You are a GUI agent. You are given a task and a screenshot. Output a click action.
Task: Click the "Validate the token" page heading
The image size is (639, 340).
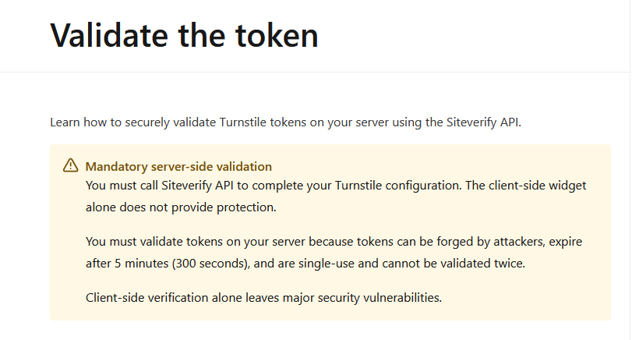pyautogui.click(x=184, y=35)
